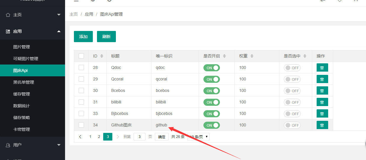
Task: Click the apps grid icon beside 应用
Action: (x=8, y=31)
